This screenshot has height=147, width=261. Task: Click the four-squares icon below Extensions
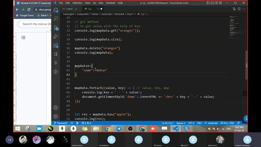[56, 54]
